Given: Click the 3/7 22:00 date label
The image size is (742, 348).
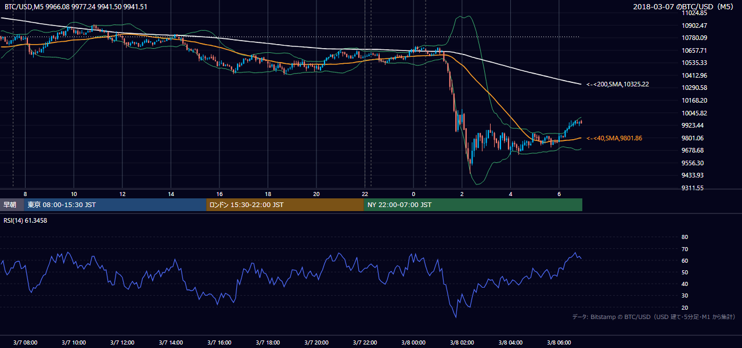Looking at the screenshot, I should (x=365, y=342).
